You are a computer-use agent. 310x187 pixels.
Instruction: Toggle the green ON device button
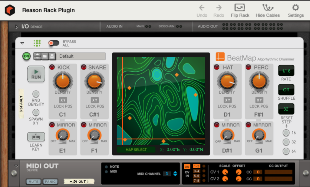(27, 56)
